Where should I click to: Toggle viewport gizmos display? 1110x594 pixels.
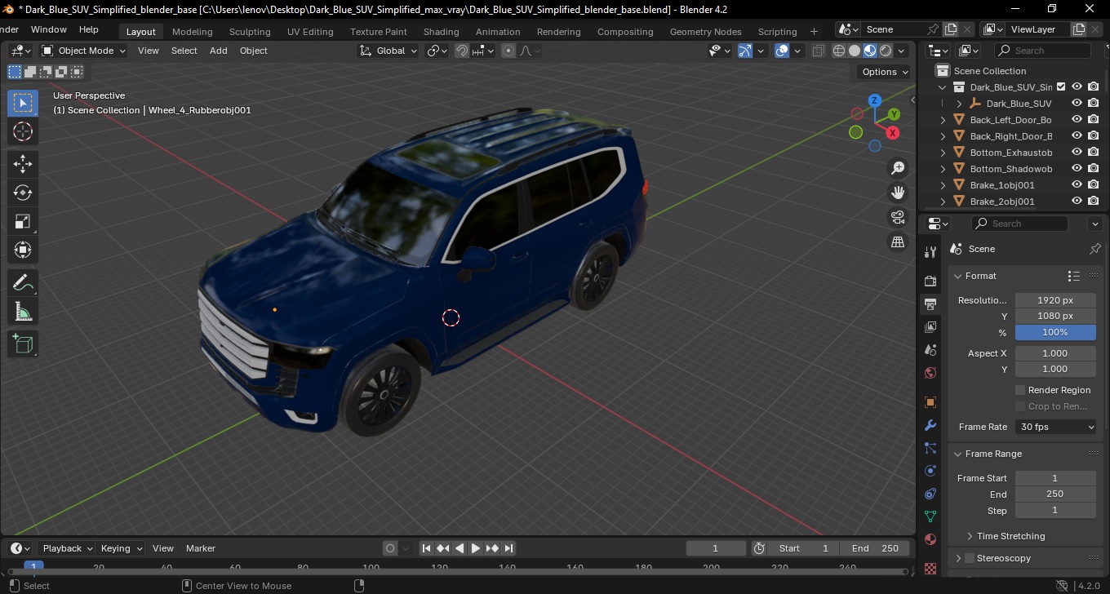click(744, 51)
